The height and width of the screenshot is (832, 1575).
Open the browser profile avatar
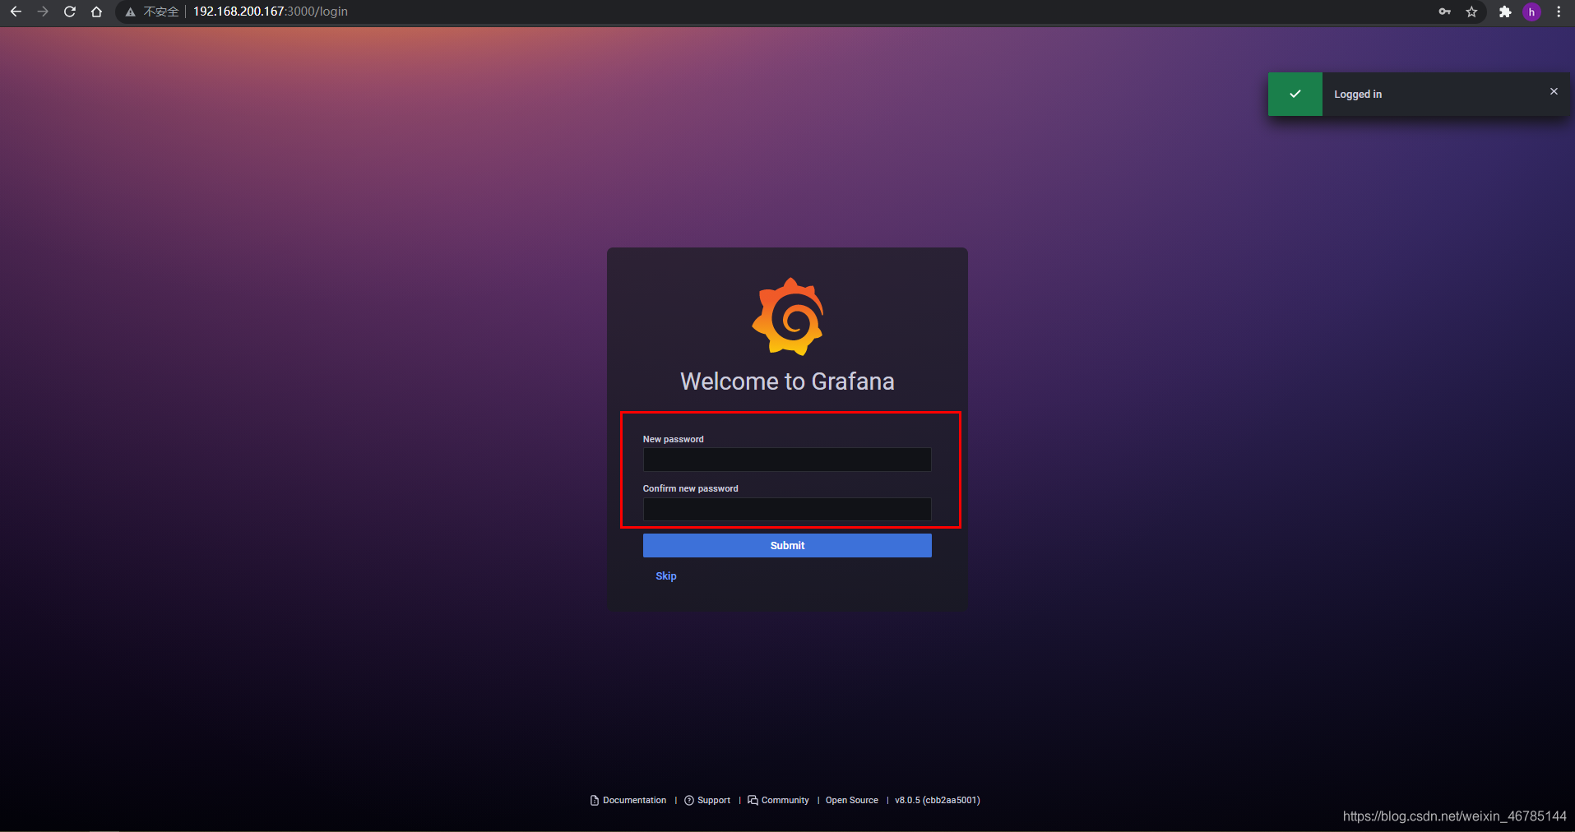1531,12
